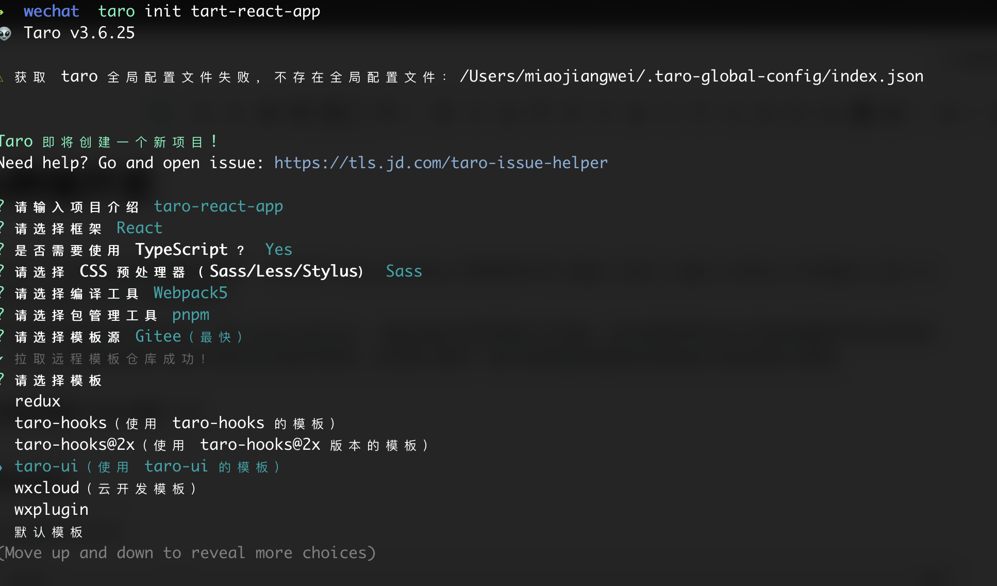This screenshot has height=586, width=997.
Task: Click the Taro 即将创建一个新项目 message
Action: pyautogui.click(x=108, y=141)
